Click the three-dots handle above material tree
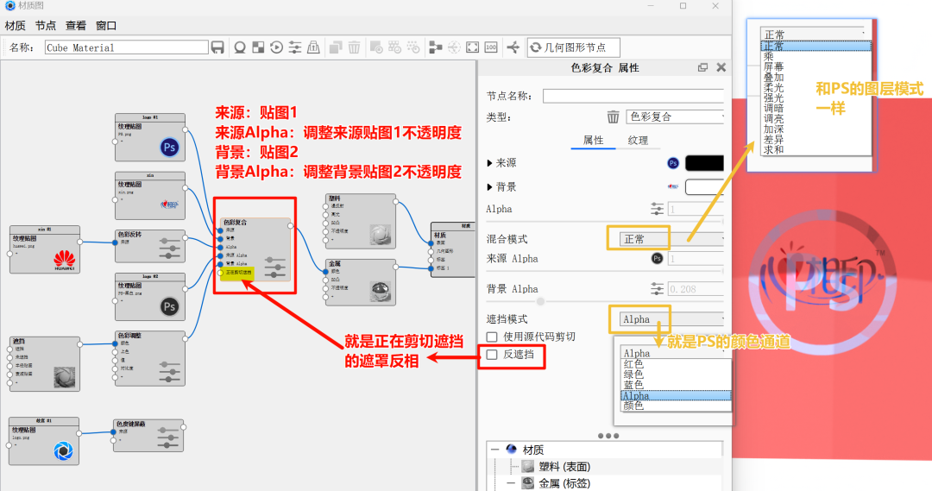932x491 pixels. (x=608, y=436)
